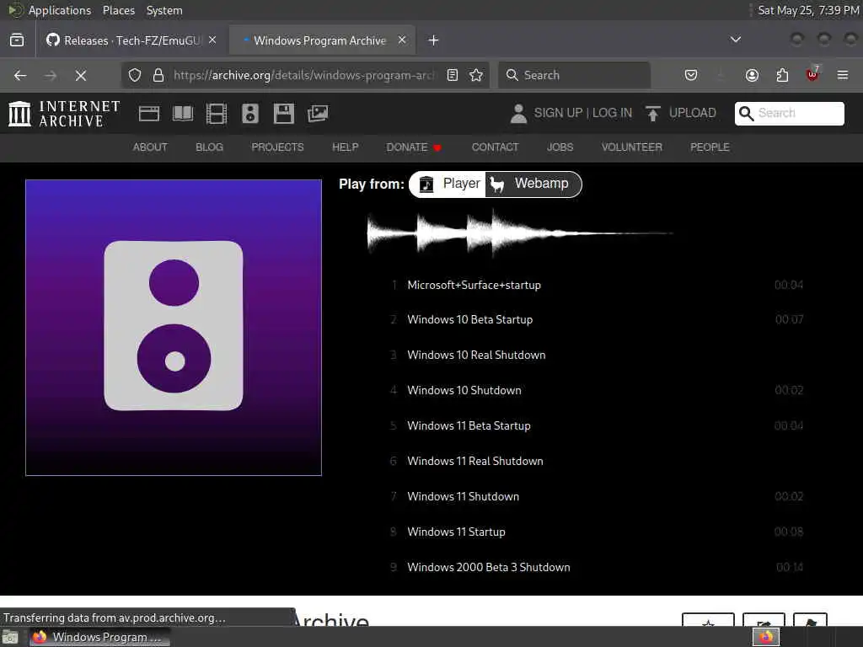
Task: Play track Microsoft+Surface+startup
Action: (598, 285)
